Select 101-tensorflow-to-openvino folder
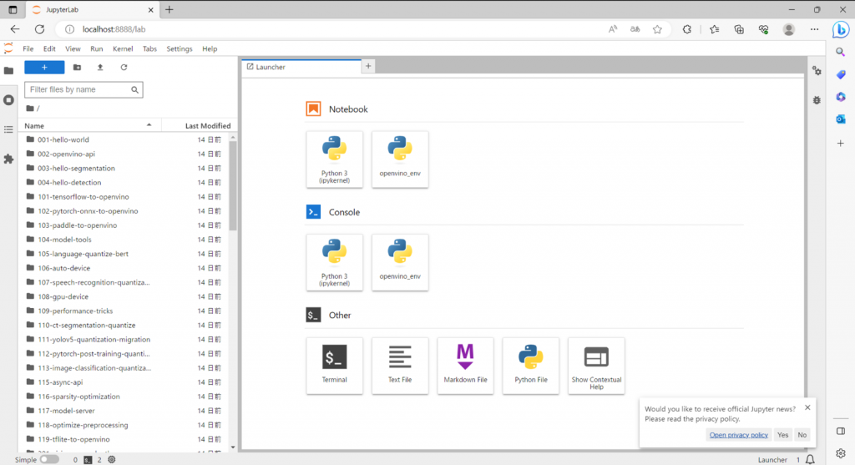 [x=125, y=196]
